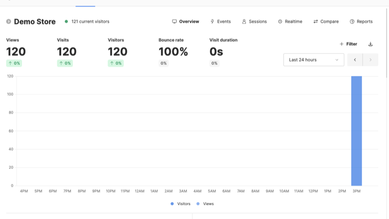Screen dimensions: 389x219
Task: Open the Compare tab
Action: click(x=326, y=21)
